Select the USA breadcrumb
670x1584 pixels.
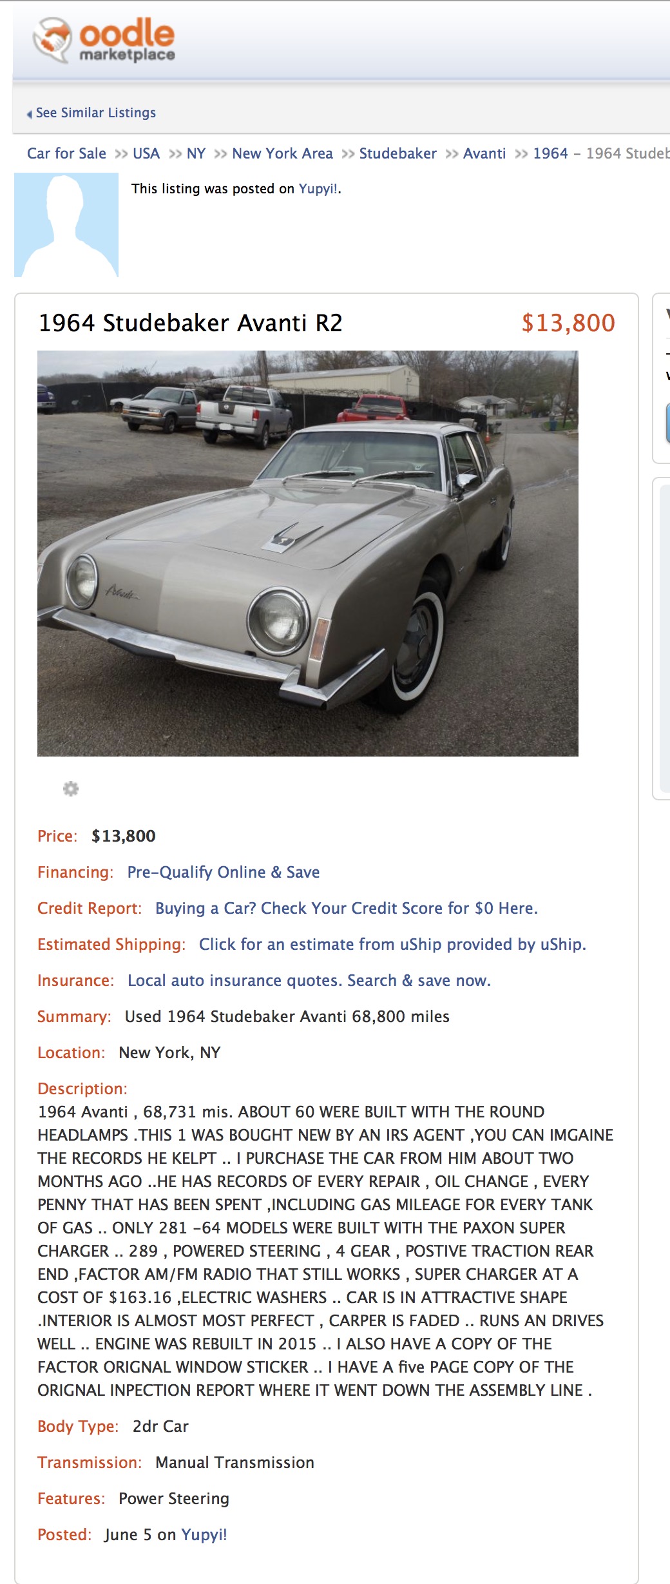tap(146, 153)
